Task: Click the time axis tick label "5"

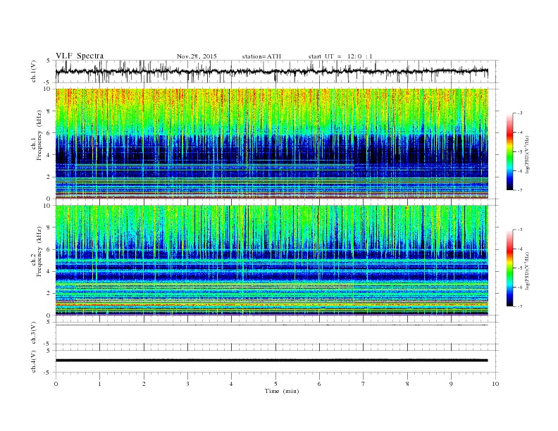Action: (x=275, y=384)
